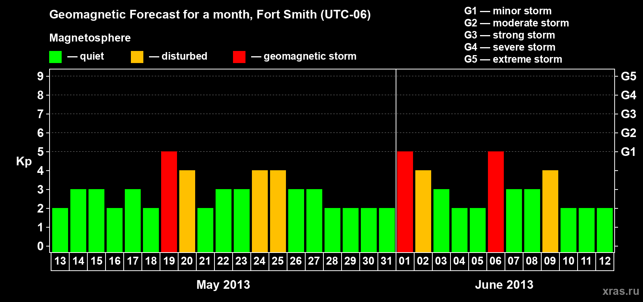Image resolution: width=643 pixels, height=302 pixels.
Task: Click the date label 21
Action: click(205, 261)
